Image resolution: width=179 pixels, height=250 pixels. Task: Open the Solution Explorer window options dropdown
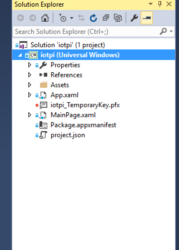tap(151, 4)
